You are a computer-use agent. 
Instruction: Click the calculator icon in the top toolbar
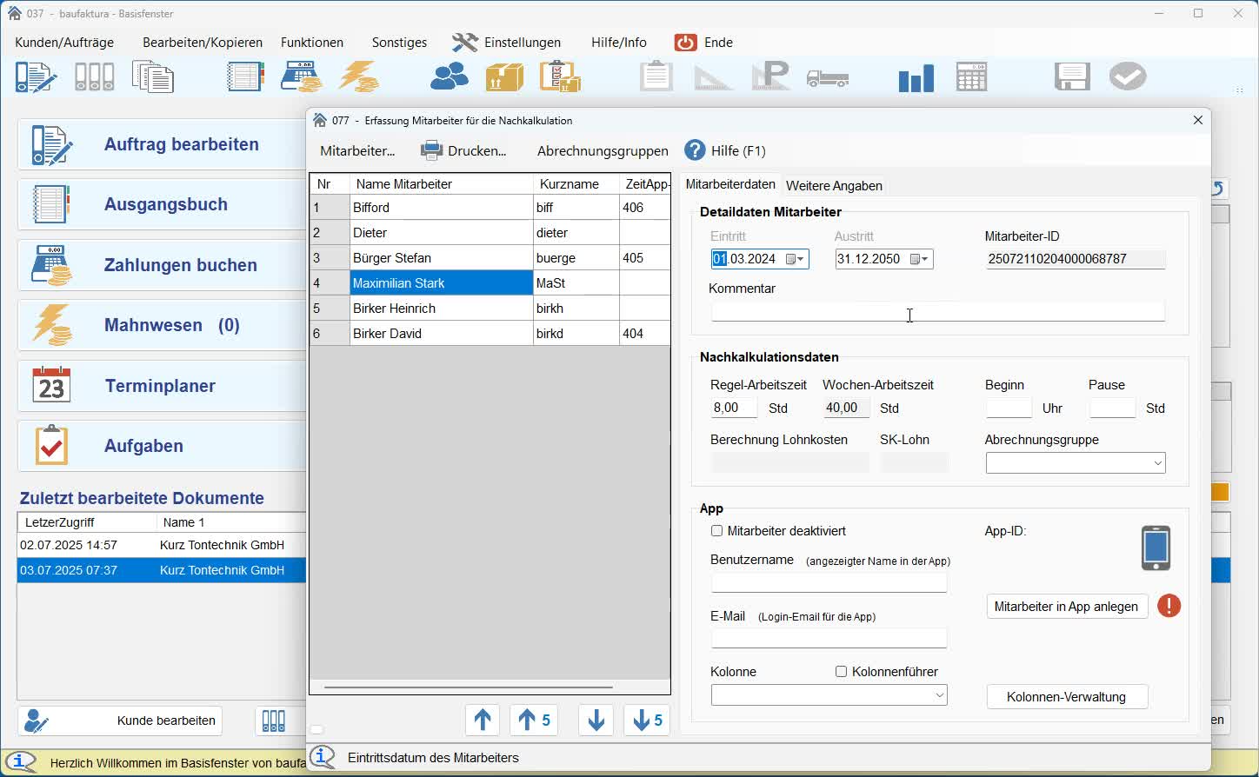pyautogui.click(x=971, y=77)
